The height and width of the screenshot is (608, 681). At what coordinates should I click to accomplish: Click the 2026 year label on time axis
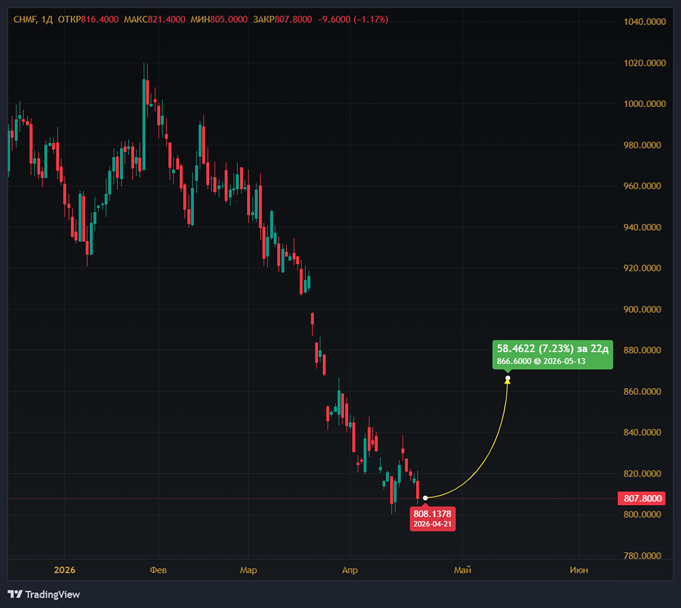(64, 570)
